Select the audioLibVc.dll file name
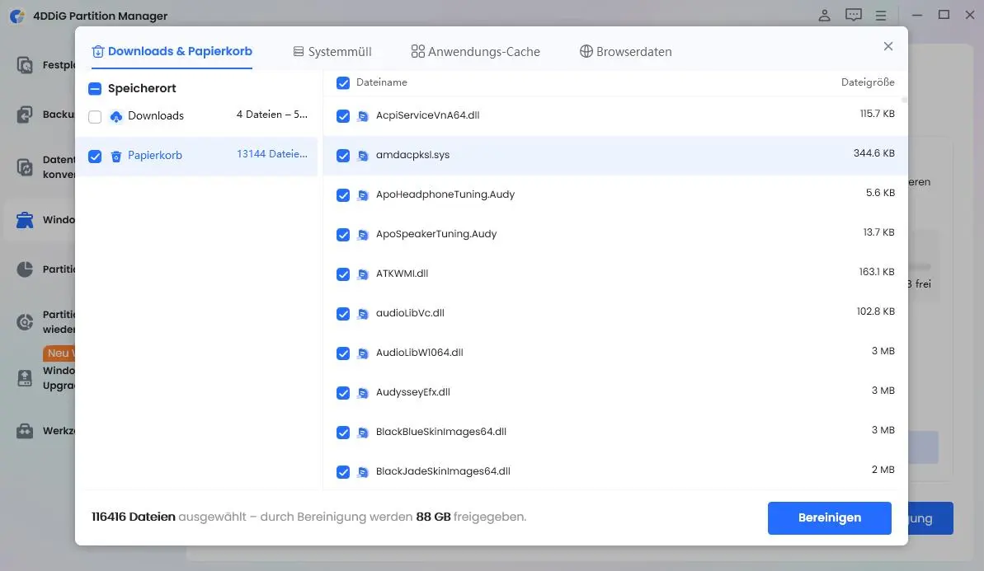Image resolution: width=984 pixels, height=571 pixels. [x=410, y=313]
